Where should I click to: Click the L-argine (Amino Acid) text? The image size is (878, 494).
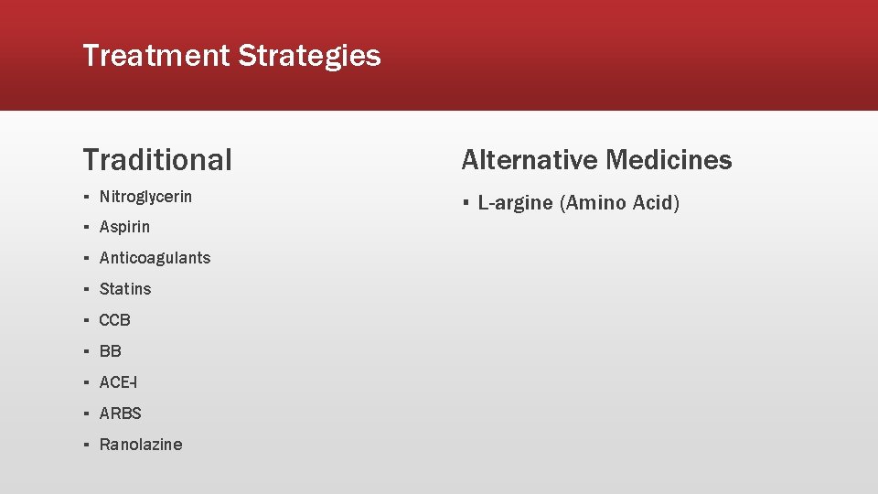[579, 202]
